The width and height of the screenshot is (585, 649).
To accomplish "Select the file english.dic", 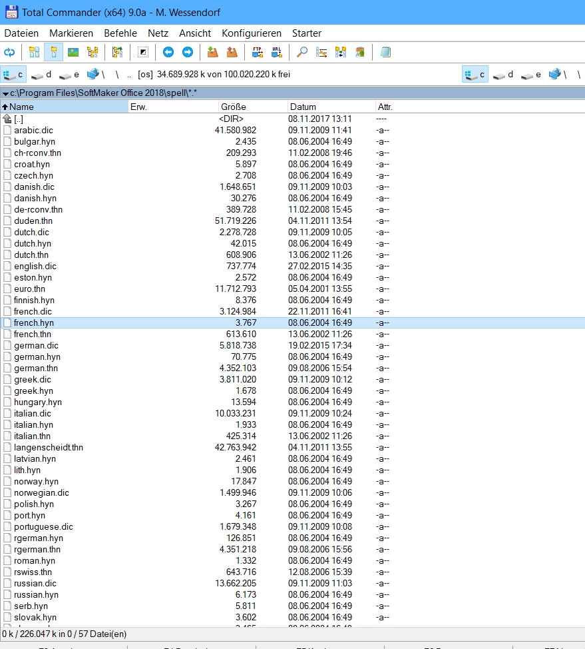I will pyautogui.click(x=35, y=266).
